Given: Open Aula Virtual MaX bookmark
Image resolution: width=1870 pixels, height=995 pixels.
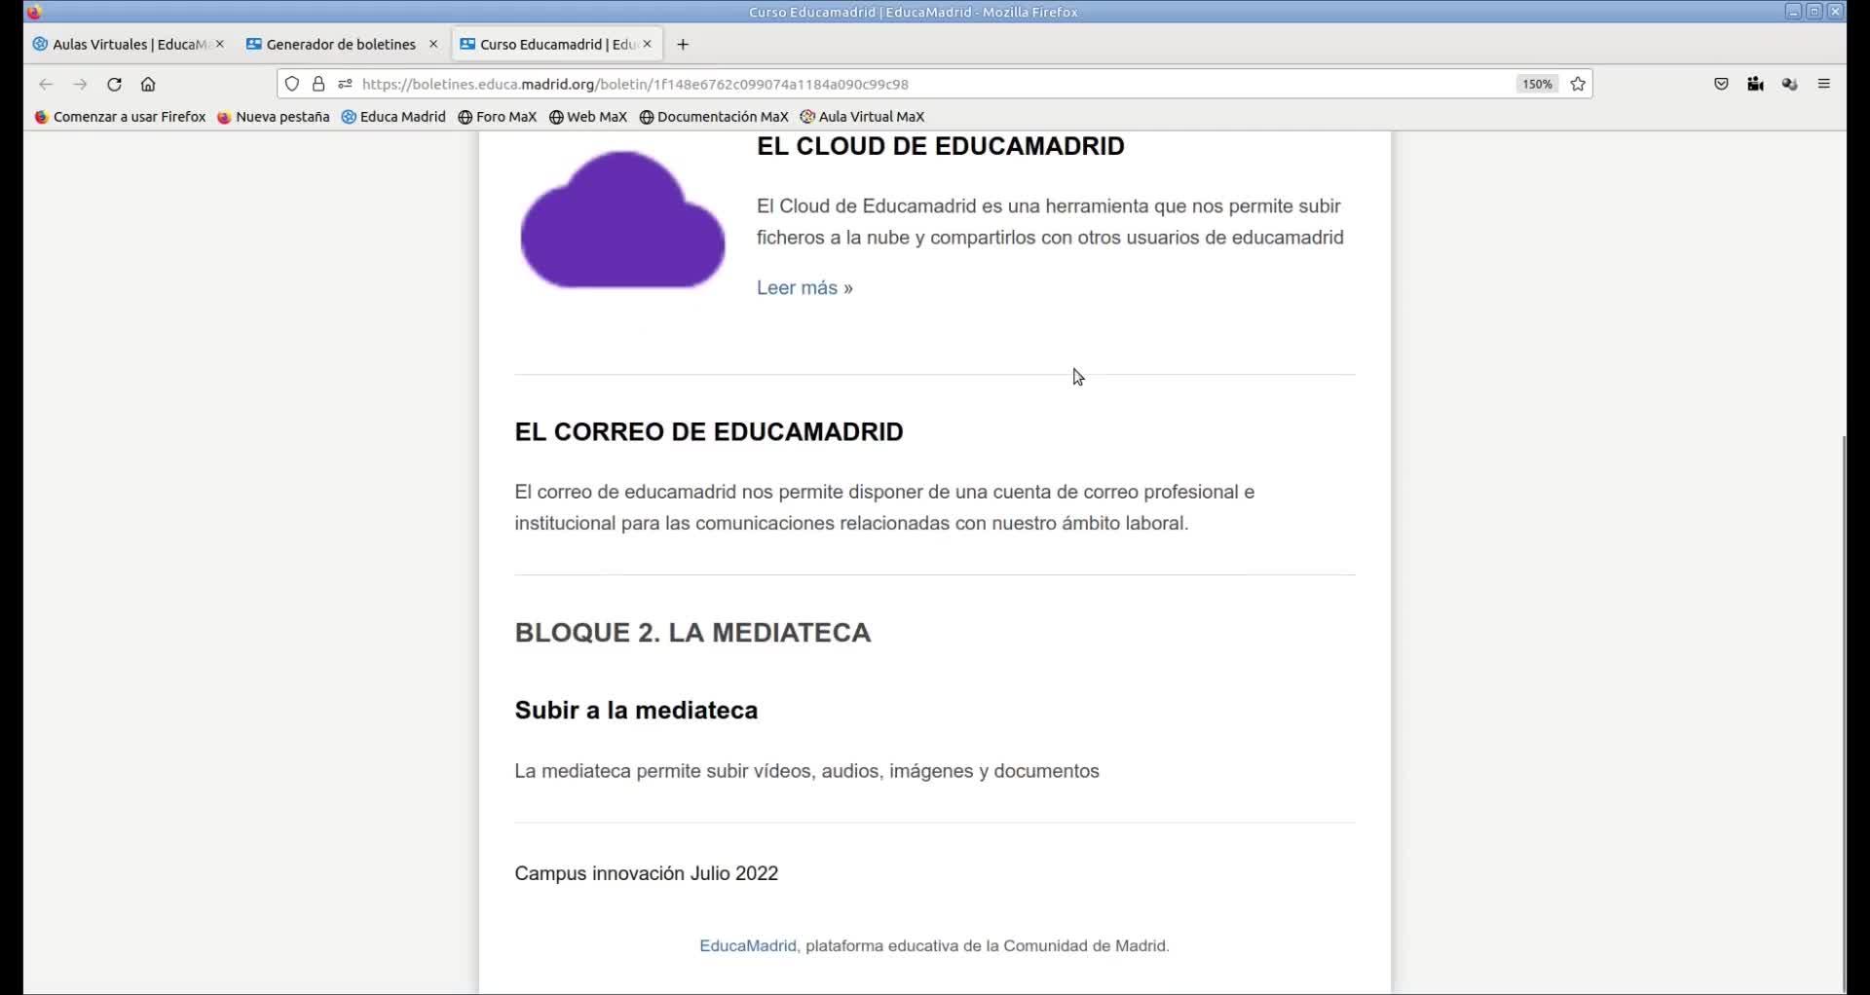Looking at the screenshot, I should coord(862,117).
